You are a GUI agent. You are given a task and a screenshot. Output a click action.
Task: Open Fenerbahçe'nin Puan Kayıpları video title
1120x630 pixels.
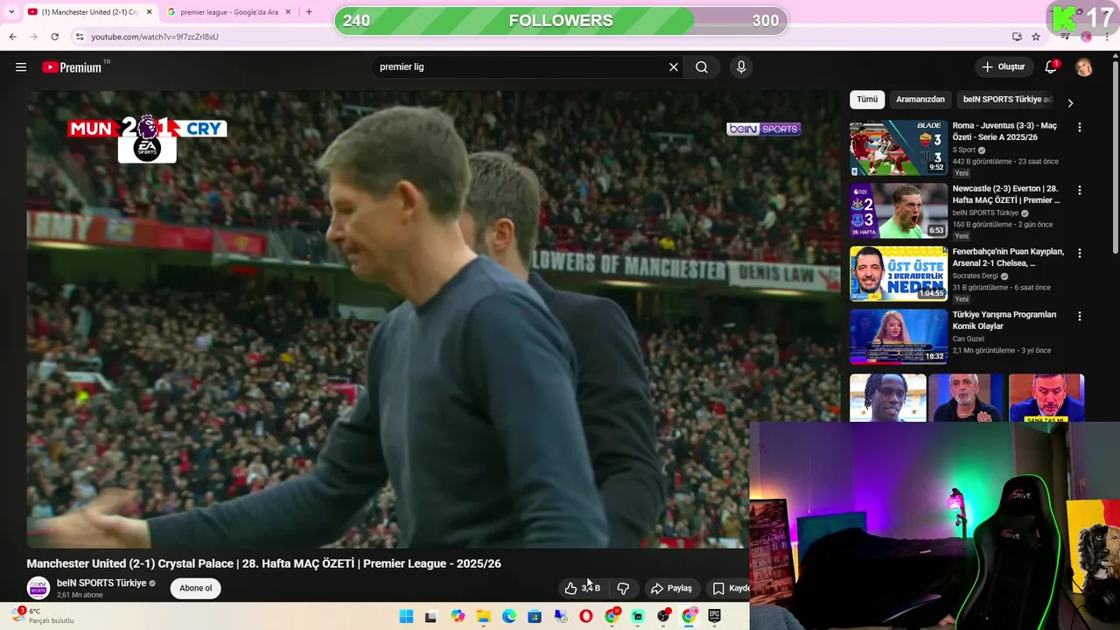[x=1008, y=257]
